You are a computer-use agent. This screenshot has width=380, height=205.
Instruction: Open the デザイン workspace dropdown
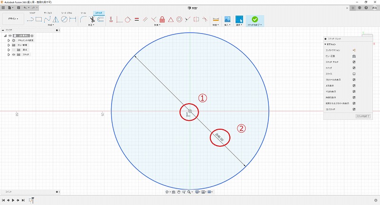13,19
